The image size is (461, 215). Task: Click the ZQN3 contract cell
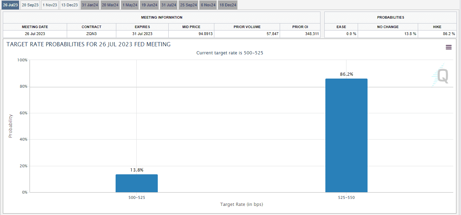click(91, 34)
